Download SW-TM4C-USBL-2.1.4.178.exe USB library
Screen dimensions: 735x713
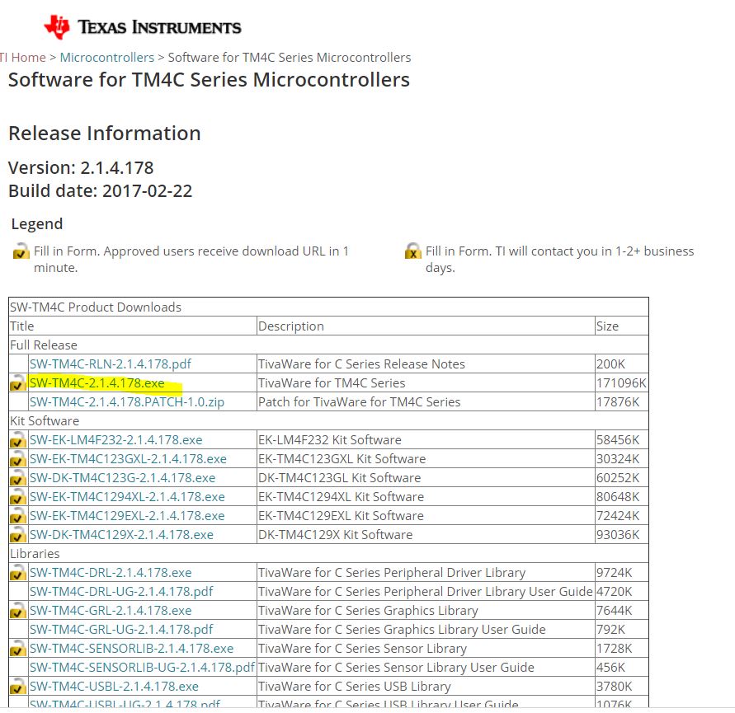(114, 687)
